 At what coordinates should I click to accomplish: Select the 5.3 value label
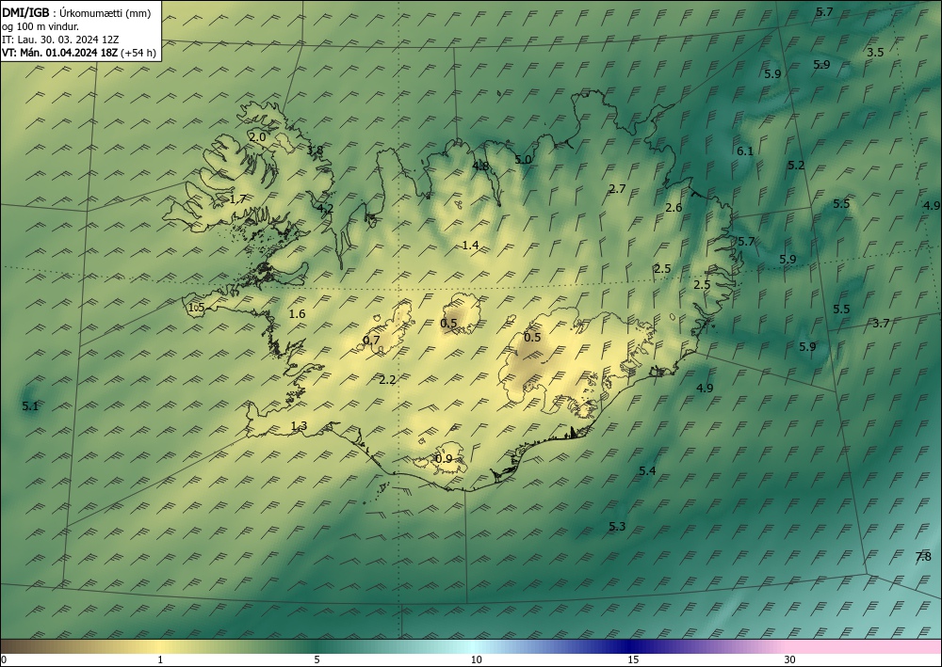(617, 527)
